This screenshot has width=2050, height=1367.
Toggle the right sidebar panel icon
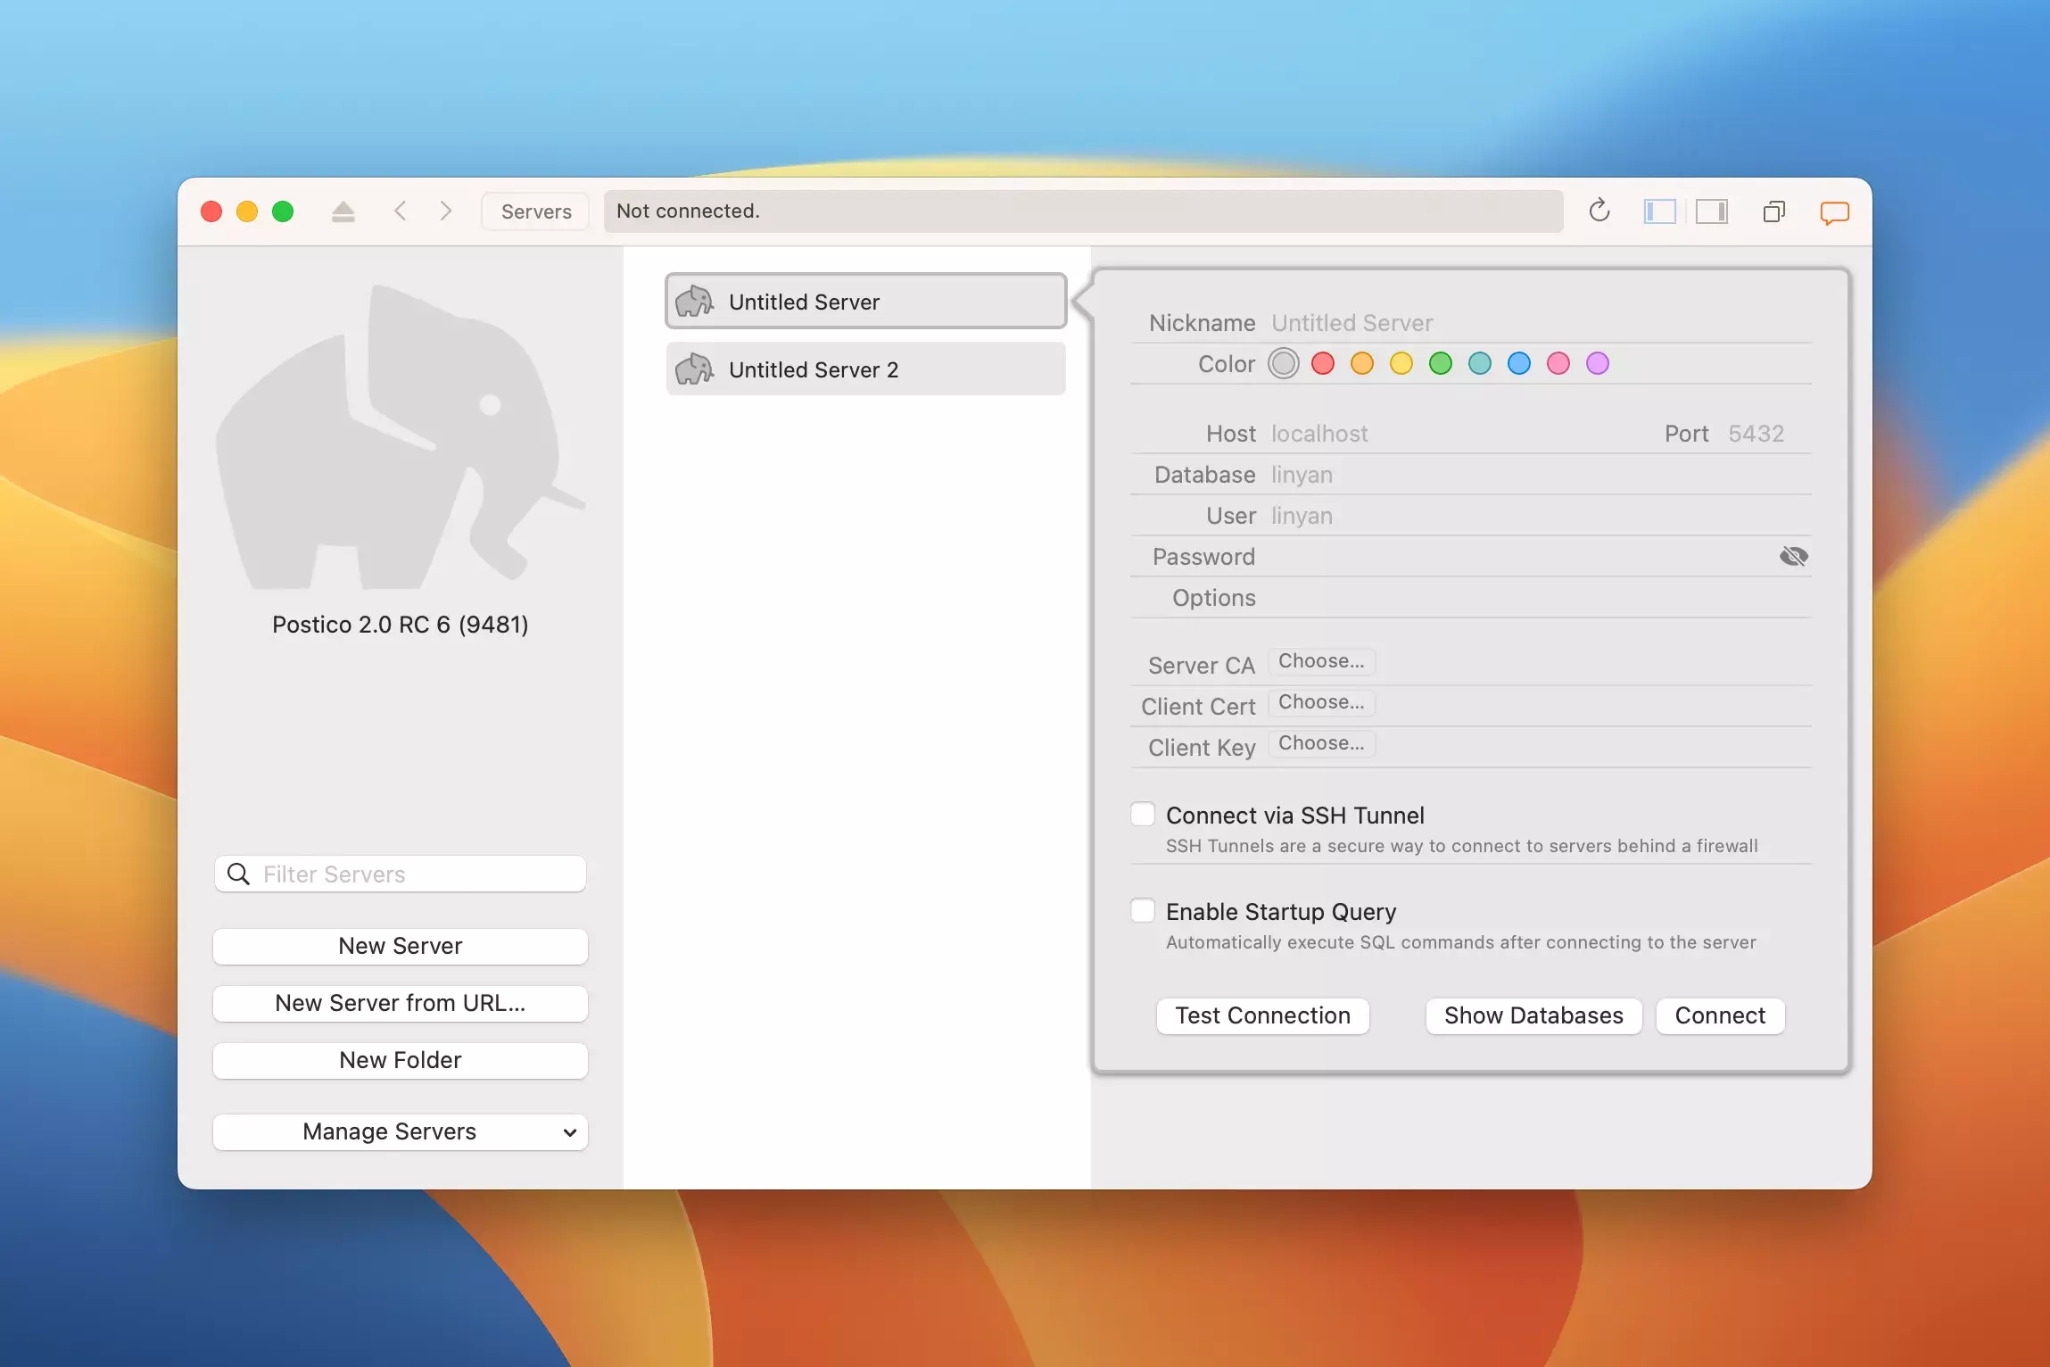(1711, 211)
